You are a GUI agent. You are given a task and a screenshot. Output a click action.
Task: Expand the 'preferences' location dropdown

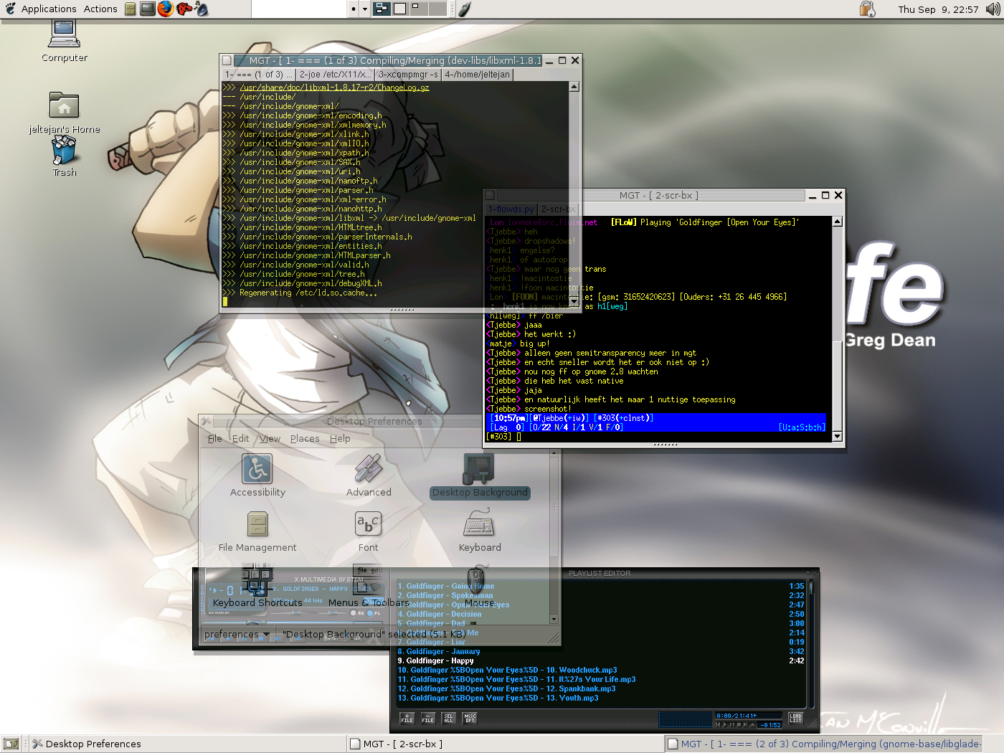[237, 635]
